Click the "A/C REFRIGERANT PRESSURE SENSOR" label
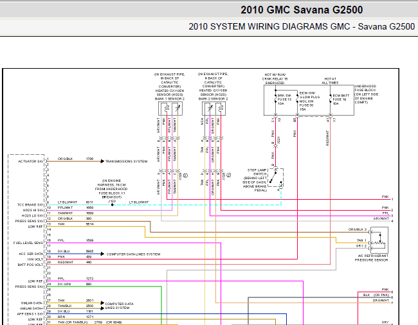Image resolution: width=418 pixels, height=325 pixels. click(371, 258)
